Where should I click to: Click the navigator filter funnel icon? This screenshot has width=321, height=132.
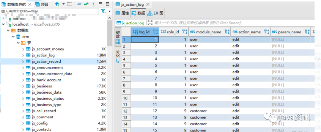coord(103,11)
